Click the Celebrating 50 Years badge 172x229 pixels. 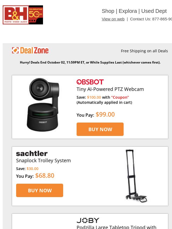pyautogui.click(x=36, y=15)
